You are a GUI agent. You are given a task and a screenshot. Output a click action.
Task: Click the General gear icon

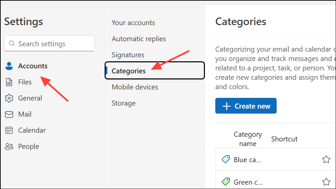coord(9,98)
